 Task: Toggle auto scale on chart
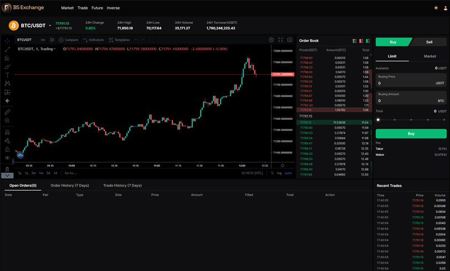pos(288,173)
